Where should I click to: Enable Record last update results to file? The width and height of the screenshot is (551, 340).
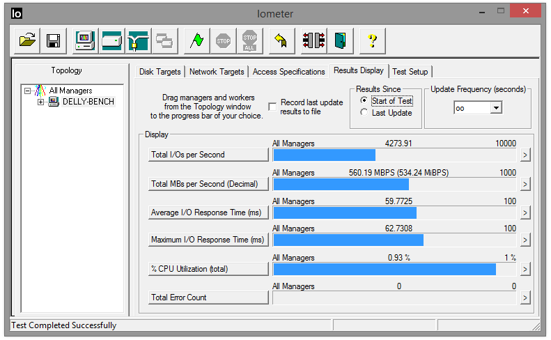[272, 107]
